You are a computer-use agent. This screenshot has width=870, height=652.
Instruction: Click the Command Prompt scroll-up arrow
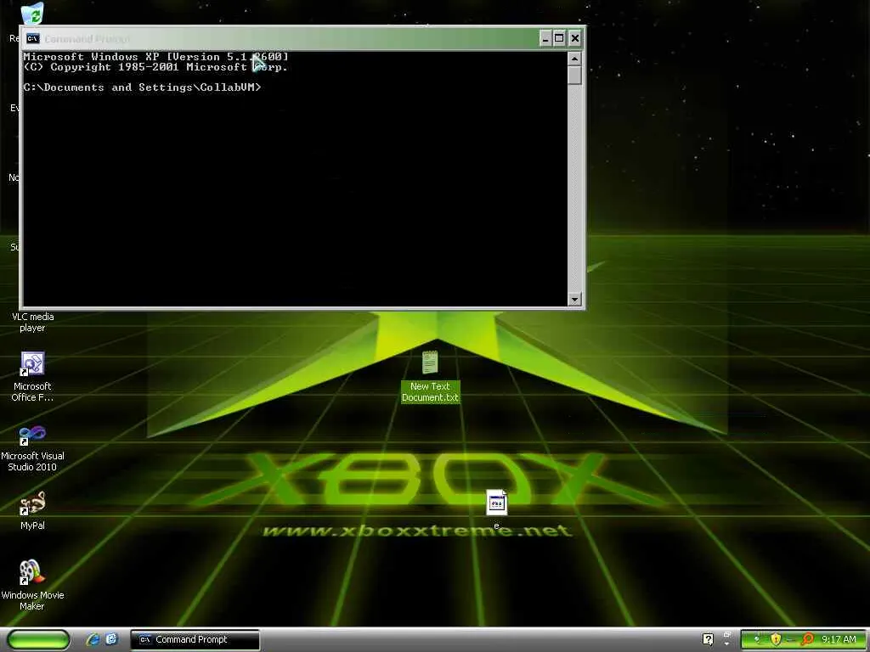pyautogui.click(x=575, y=59)
